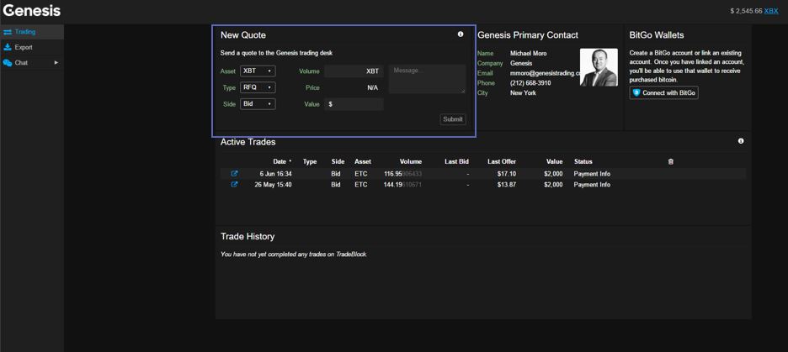Click the Volume column header
Image resolution: width=788 pixels, height=352 pixels.
pyautogui.click(x=411, y=161)
